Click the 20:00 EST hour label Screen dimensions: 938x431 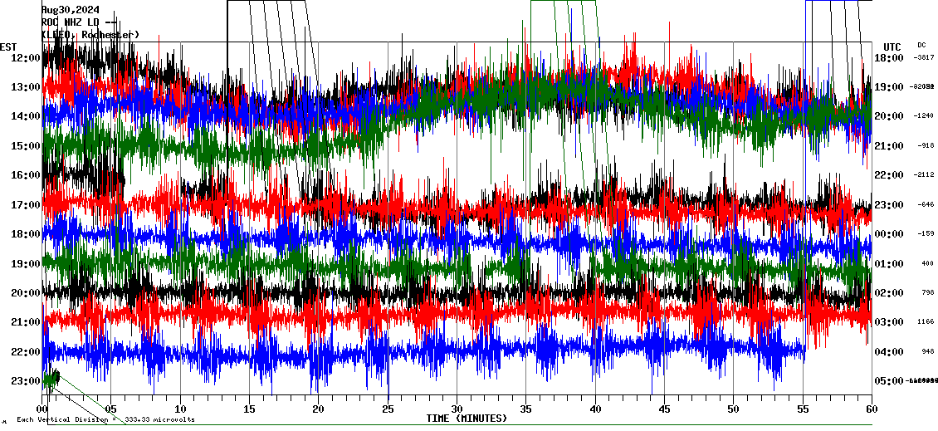[x=26, y=293]
